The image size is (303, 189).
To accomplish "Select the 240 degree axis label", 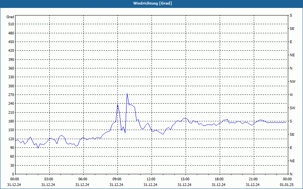I will [11, 104].
